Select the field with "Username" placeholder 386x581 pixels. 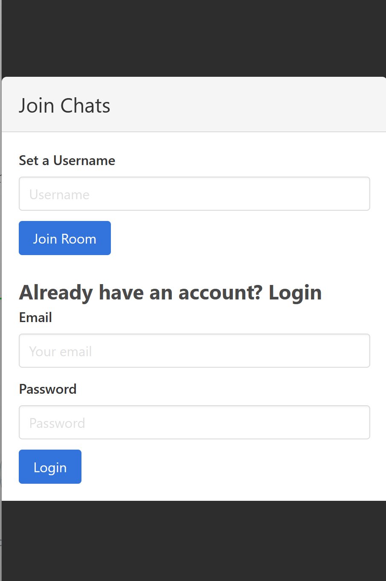(x=194, y=194)
